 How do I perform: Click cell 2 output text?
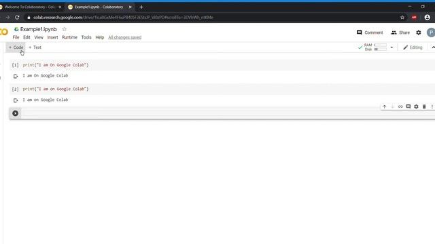click(46, 100)
